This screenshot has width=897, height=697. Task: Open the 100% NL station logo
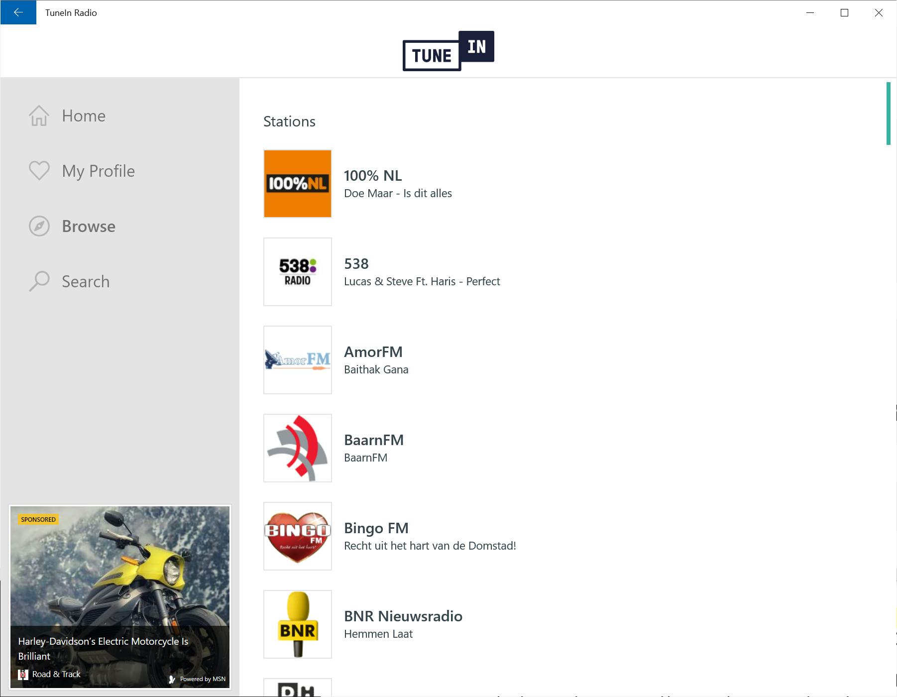tap(298, 184)
